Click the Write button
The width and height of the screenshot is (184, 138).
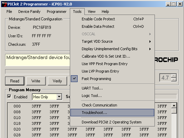(36, 81)
